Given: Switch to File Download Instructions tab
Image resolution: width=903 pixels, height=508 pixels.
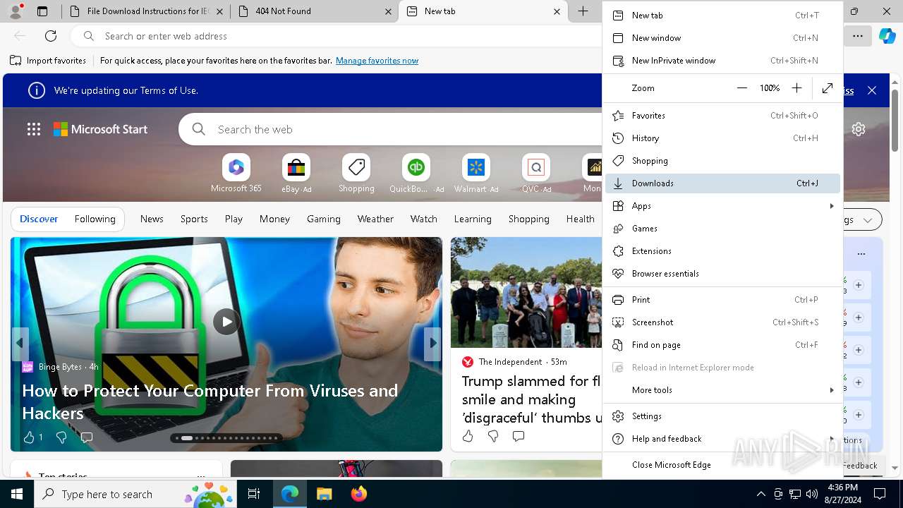Looking at the screenshot, I should (x=145, y=11).
